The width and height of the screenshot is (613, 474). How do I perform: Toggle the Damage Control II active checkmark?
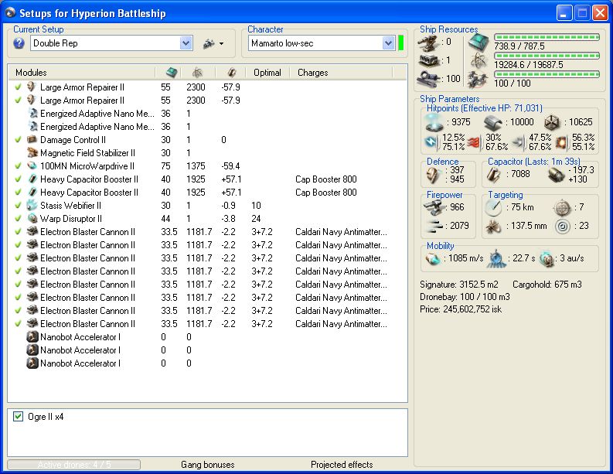coord(18,140)
